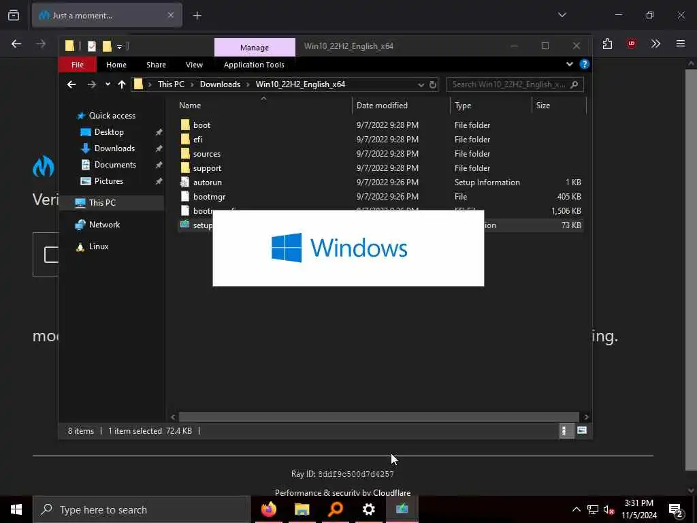Switch to the Home ribbon tab
Image resolution: width=697 pixels, height=523 pixels.
116,65
